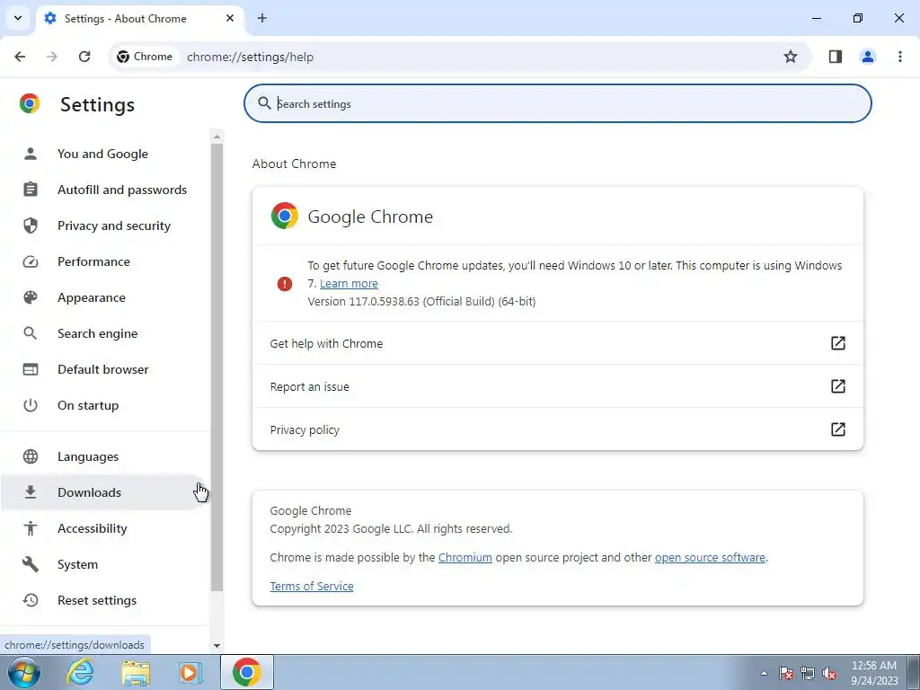920x690 pixels.
Task: Open Windows Explorer from taskbar
Action: [x=136, y=673]
